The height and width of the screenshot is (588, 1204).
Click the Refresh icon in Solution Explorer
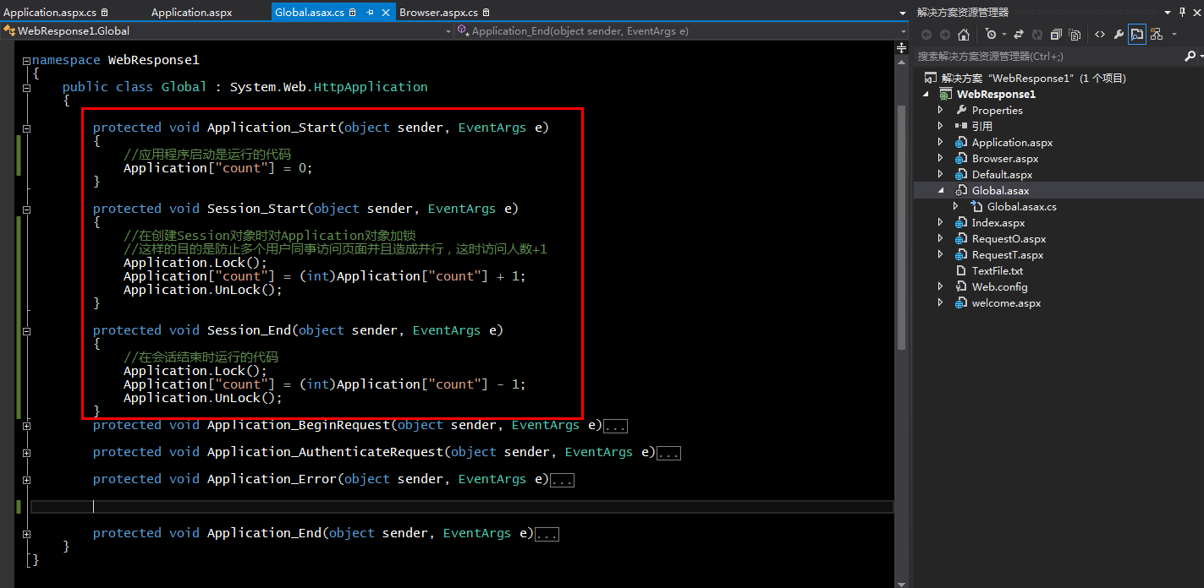tap(1037, 35)
